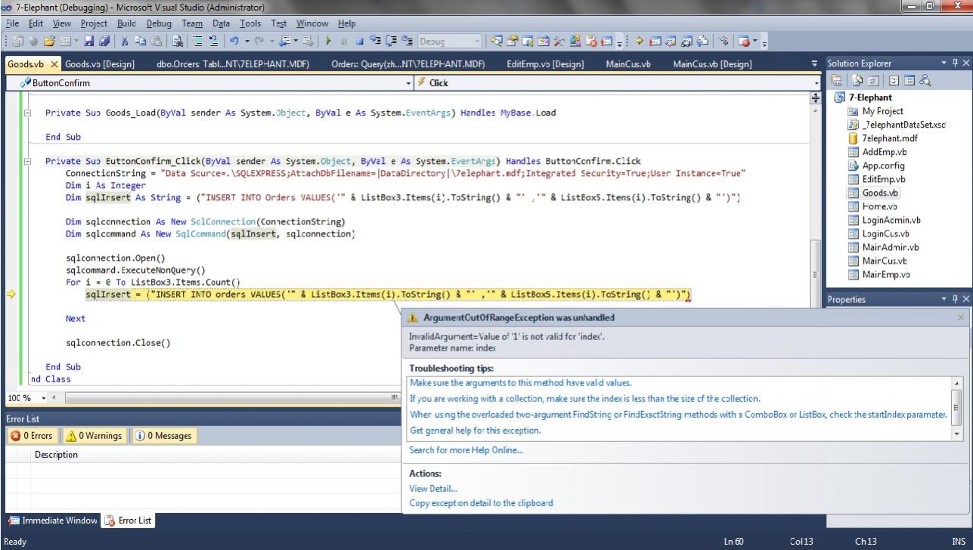Uncomment the selected lines icon
This screenshot has width=973, height=550.
(x=213, y=42)
